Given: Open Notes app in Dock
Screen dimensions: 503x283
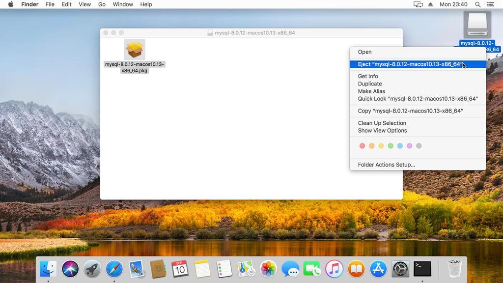Looking at the screenshot, I should (x=202, y=269).
